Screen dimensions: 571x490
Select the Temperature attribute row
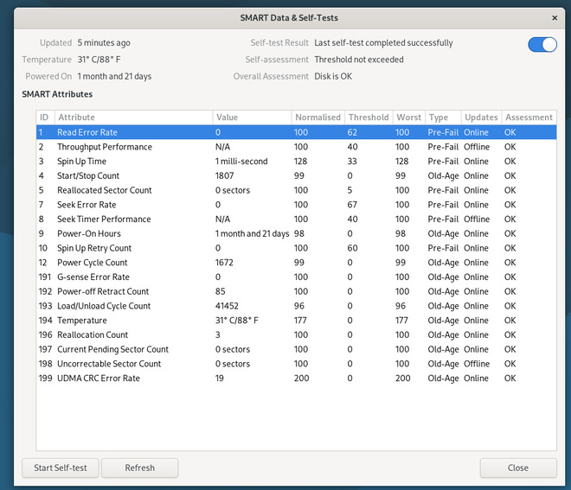[x=296, y=321]
